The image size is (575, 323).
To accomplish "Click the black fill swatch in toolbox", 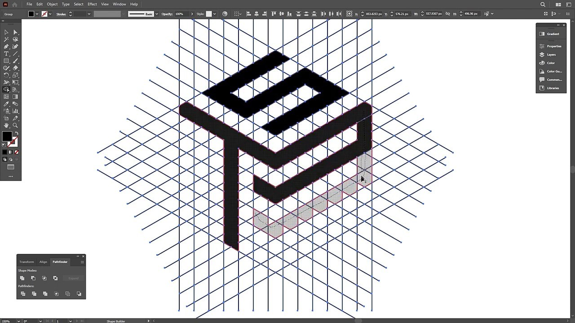I will (x=7, y=136).
